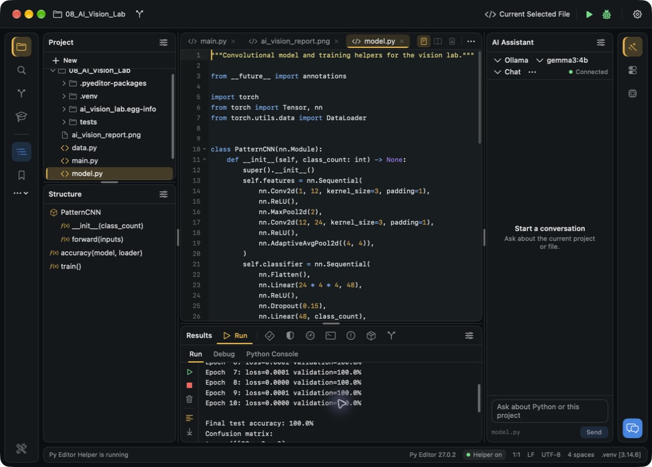
Task: Toggle the right sidebar switches icon
Action: 632,70
